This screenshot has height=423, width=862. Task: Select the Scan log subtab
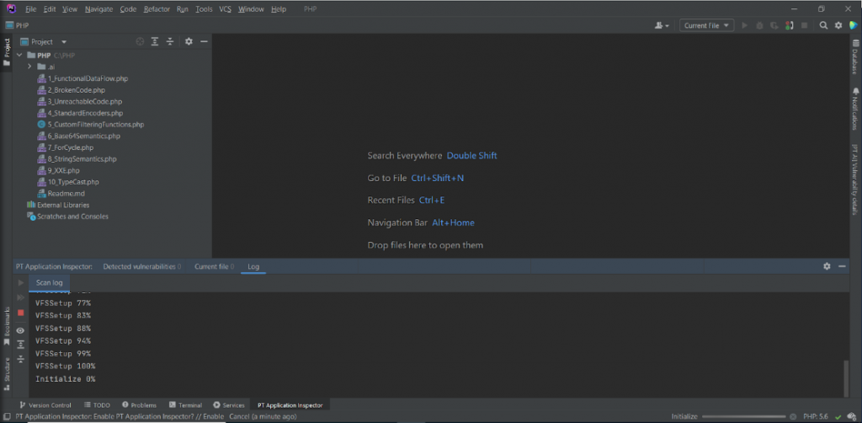[50, 283]
